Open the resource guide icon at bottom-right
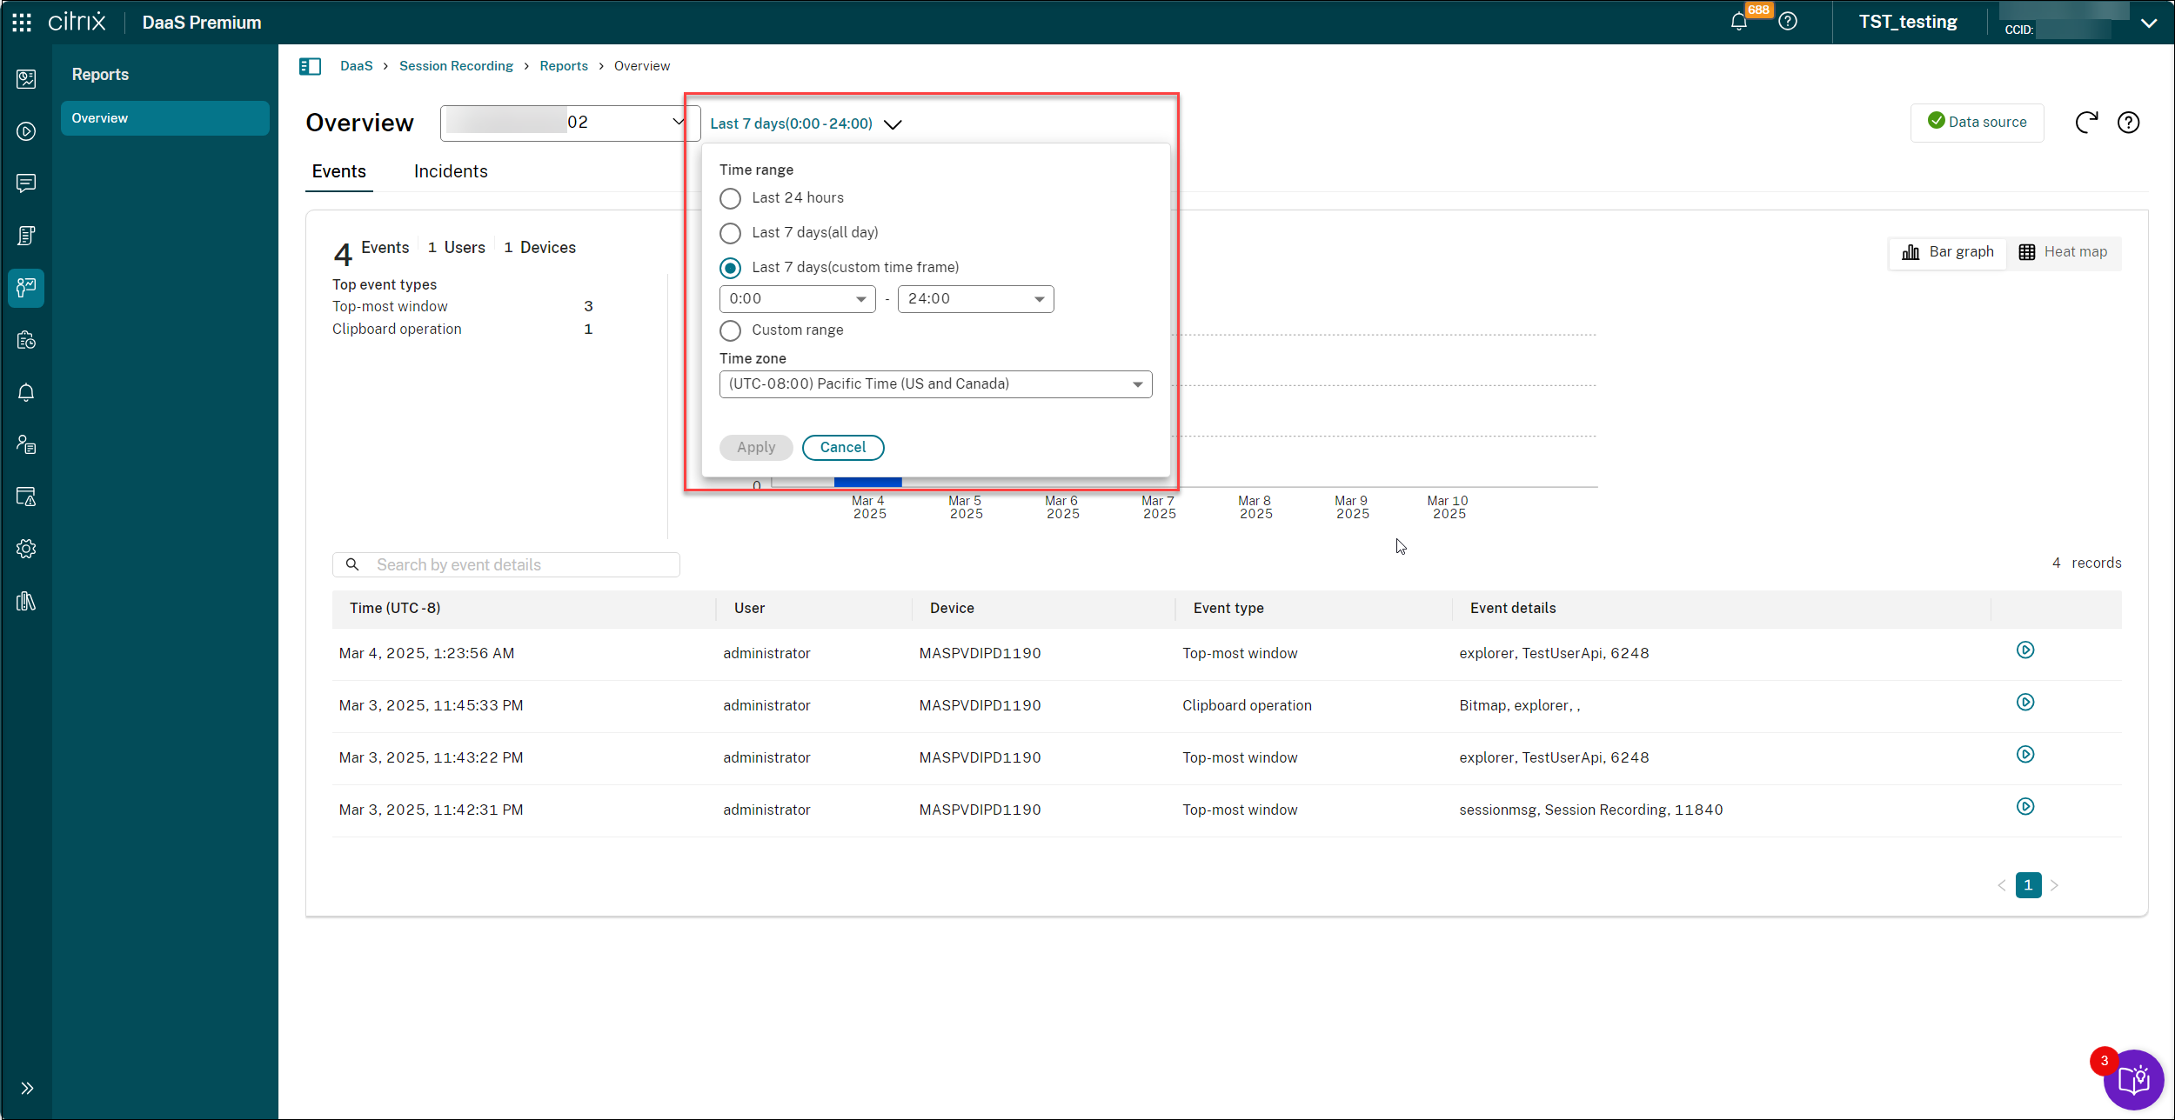Viewport: 2175px width, 1120px height. 2133,1079
